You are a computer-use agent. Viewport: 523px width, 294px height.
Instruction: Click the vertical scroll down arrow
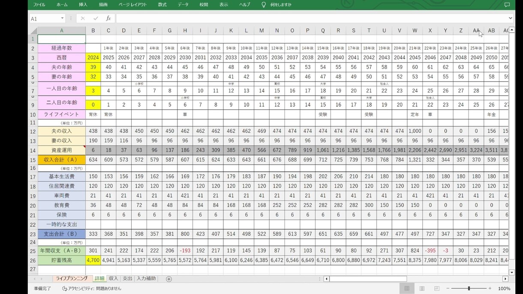[511, 272]
